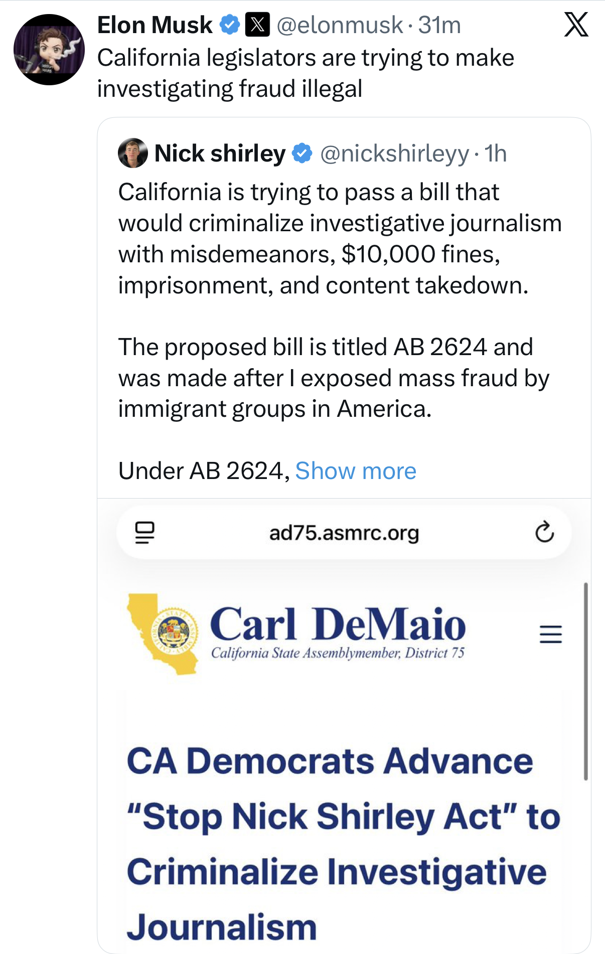Click the ad75.asmrc.org address bar

(344, 533)
